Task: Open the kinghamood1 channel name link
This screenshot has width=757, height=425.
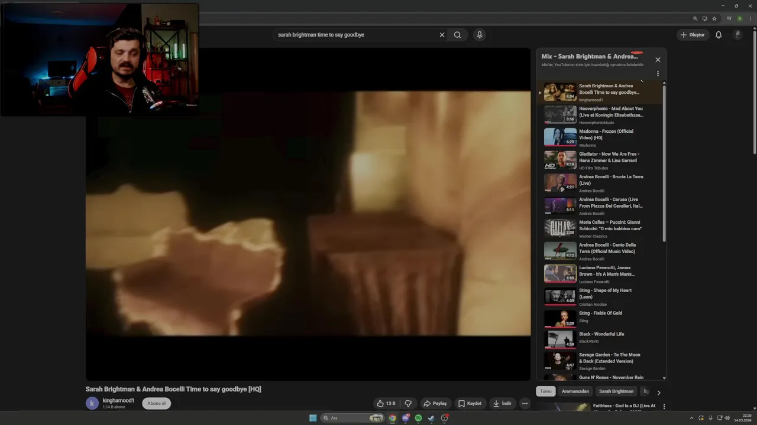Action: [118, 400]
